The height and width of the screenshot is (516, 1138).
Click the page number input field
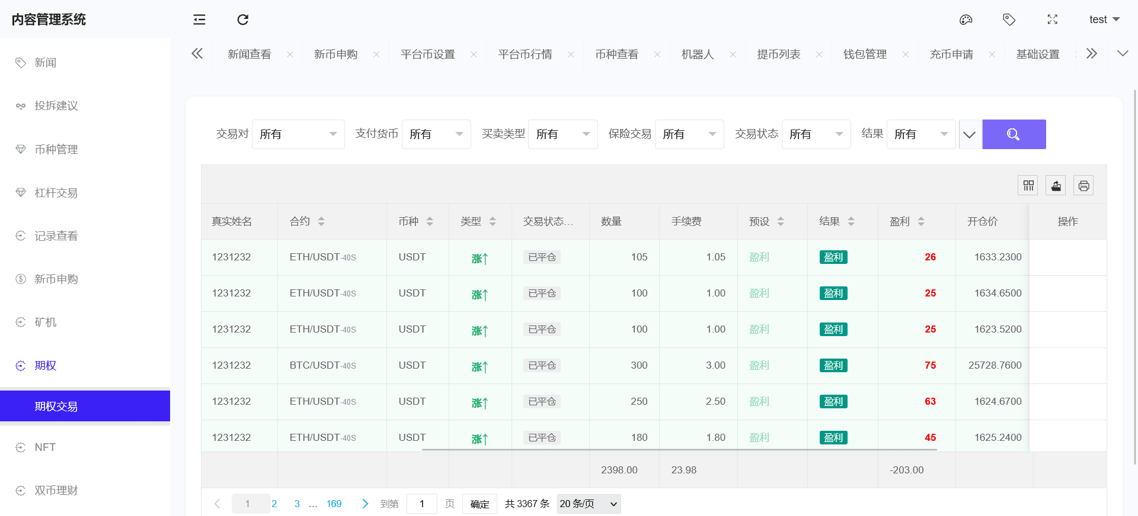click(421, 504)
